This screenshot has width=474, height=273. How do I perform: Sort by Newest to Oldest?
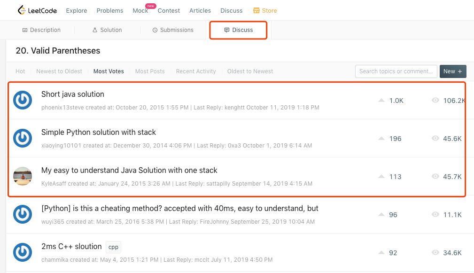pyautogui.click(x=59, y=71)
